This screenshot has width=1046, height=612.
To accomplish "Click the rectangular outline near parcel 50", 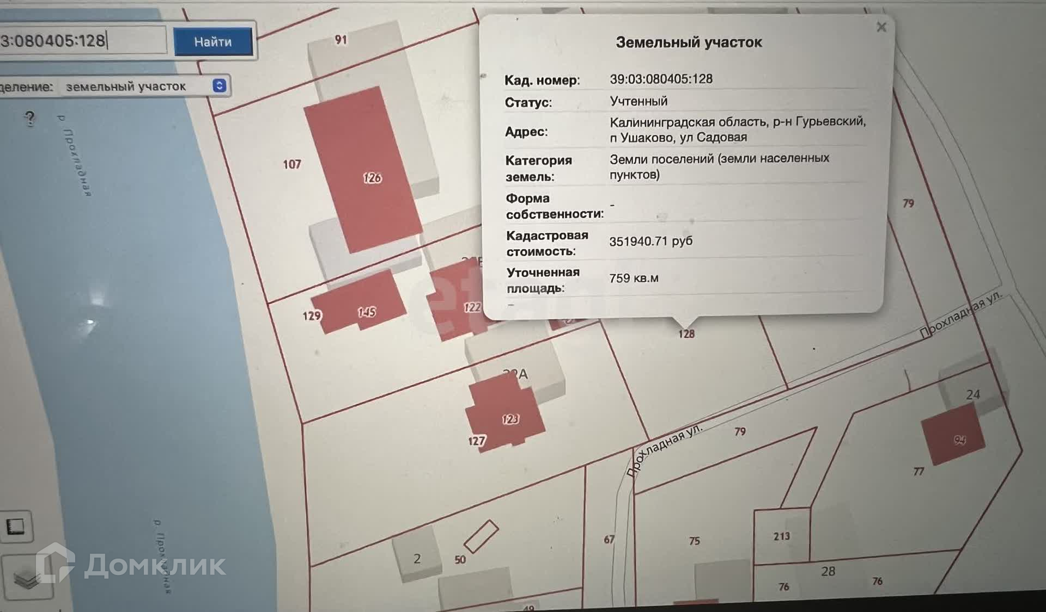I will (x=481, y=536).
